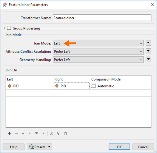Image resolution: width=157 pixels, height=153 pixels.
Task: Enable the Group Processing checkbox
Action: (9, 28)
